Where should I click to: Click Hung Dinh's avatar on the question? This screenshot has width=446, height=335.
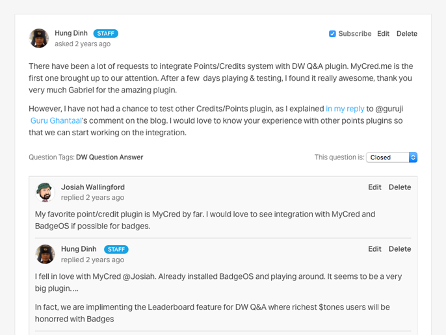[x=39, y=38]
